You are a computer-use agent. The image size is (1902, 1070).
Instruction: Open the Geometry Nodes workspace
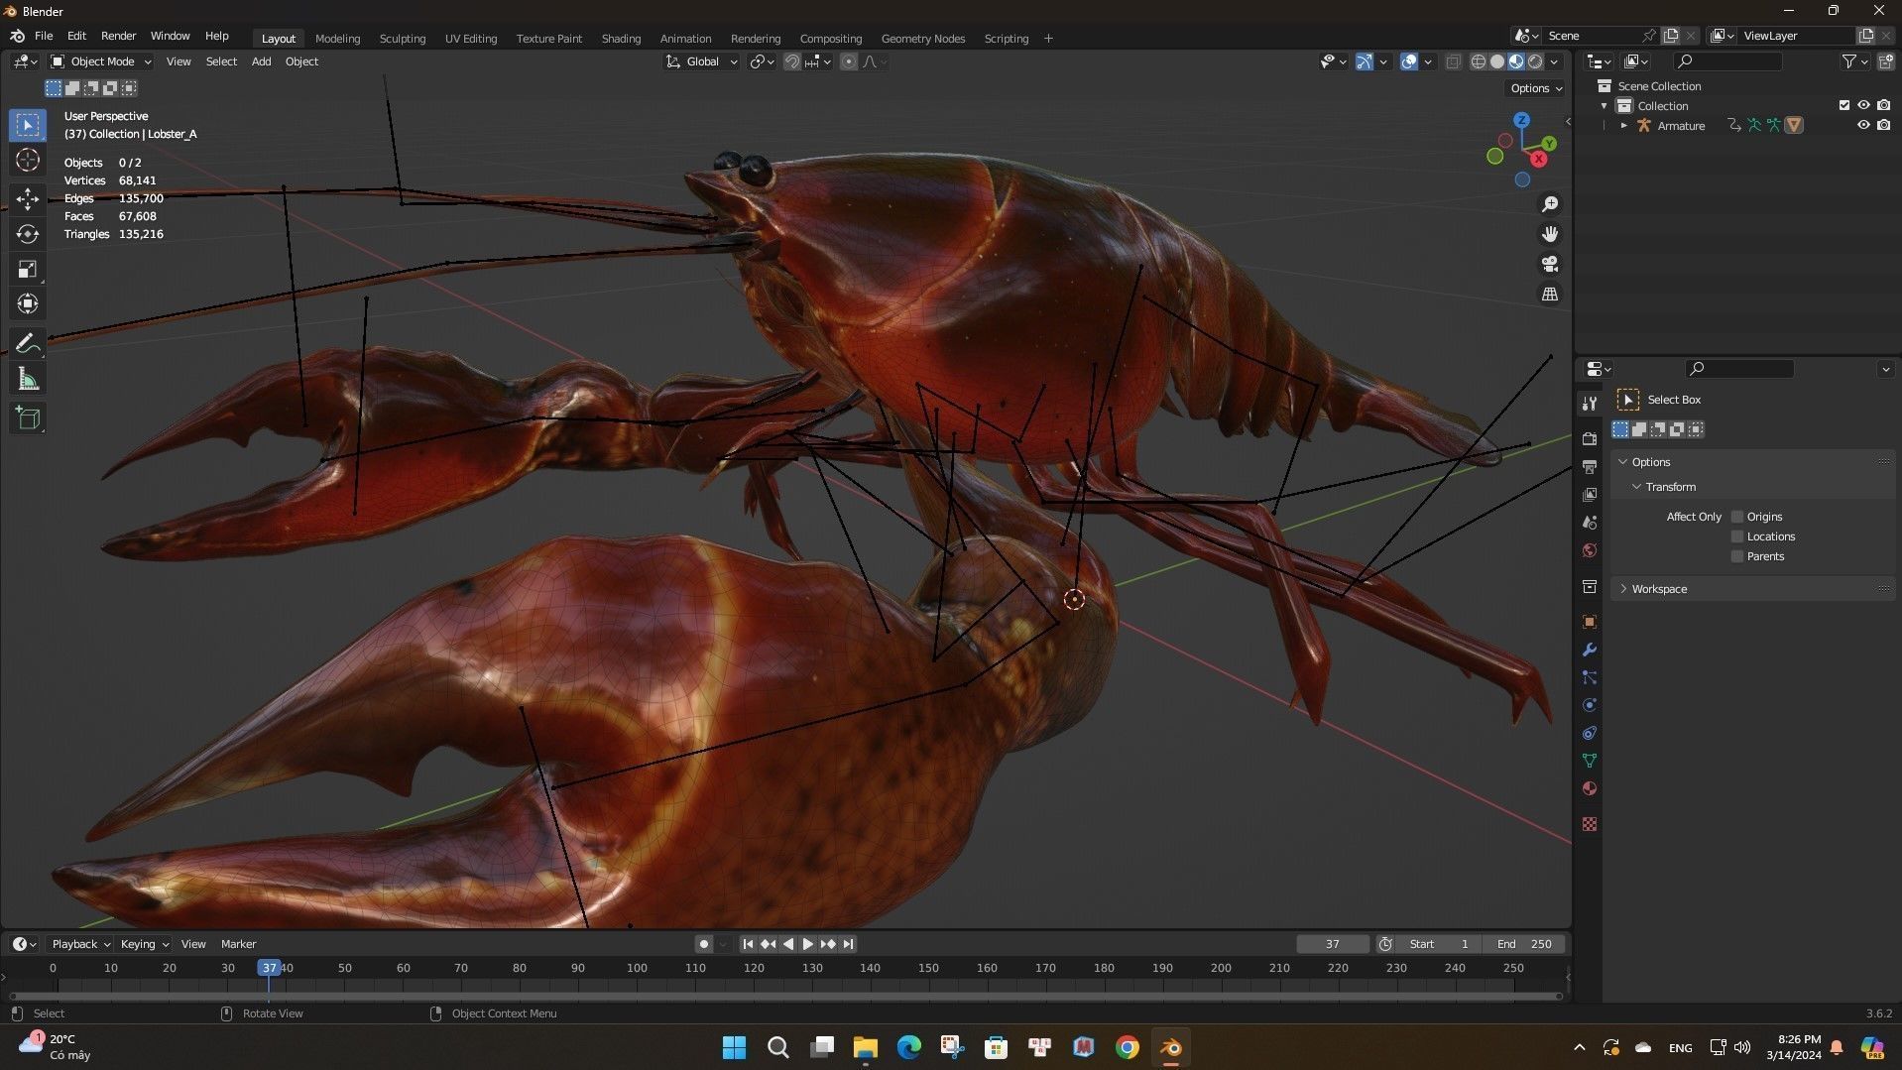922,39
